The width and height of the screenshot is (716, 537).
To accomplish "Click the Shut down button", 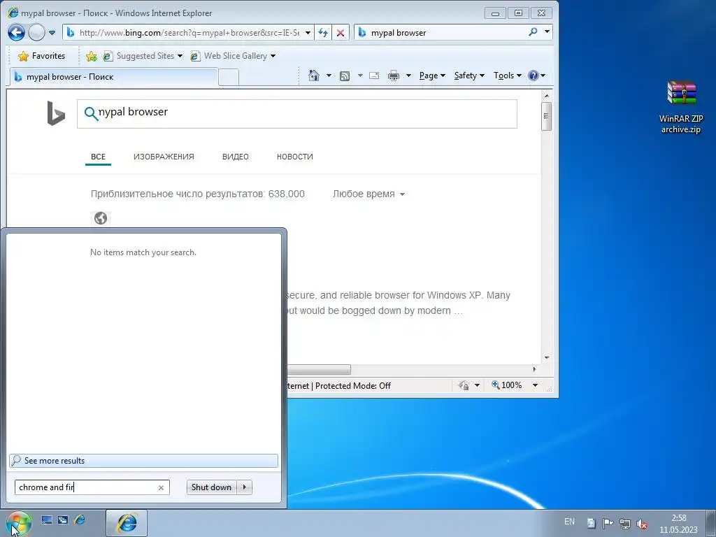I will [211, 487].
